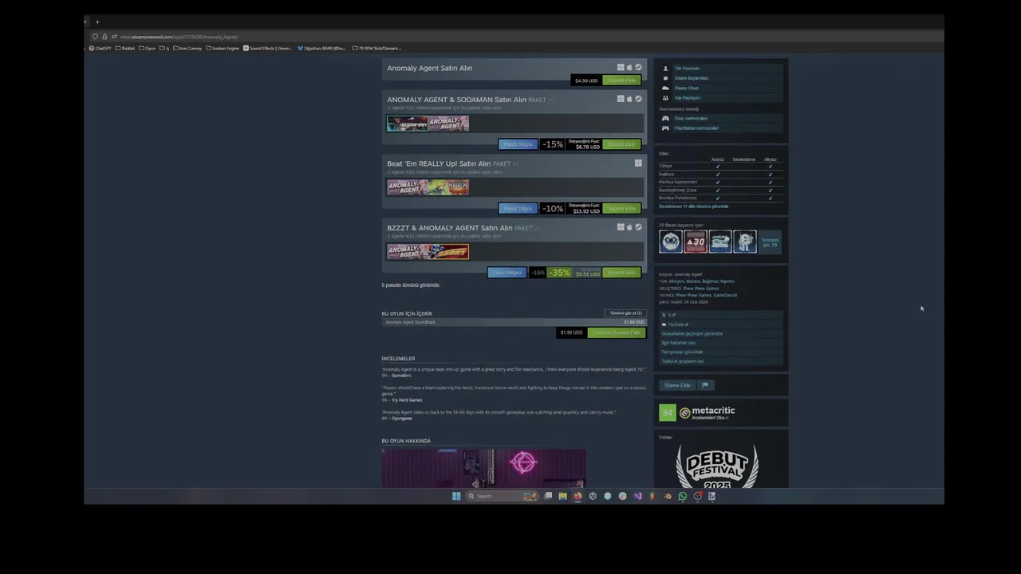Click the Siteme Ekle button
The width and height of the screenshot is (1021, 574).
(677, 385)
